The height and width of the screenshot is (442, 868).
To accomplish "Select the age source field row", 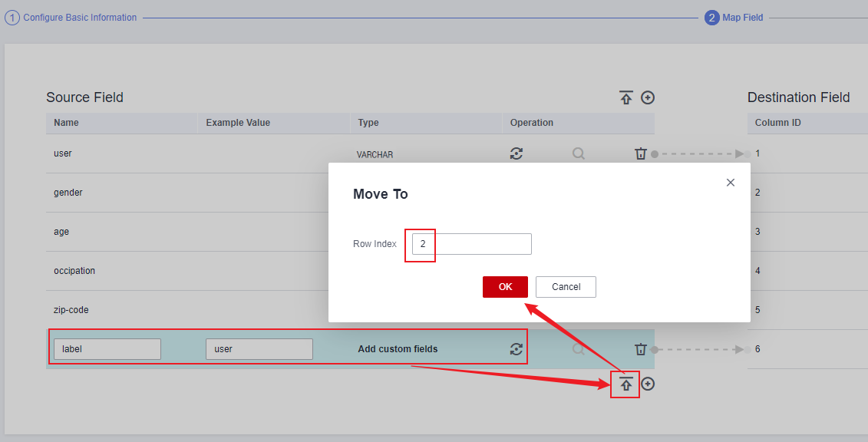I will tap(187, 232).
